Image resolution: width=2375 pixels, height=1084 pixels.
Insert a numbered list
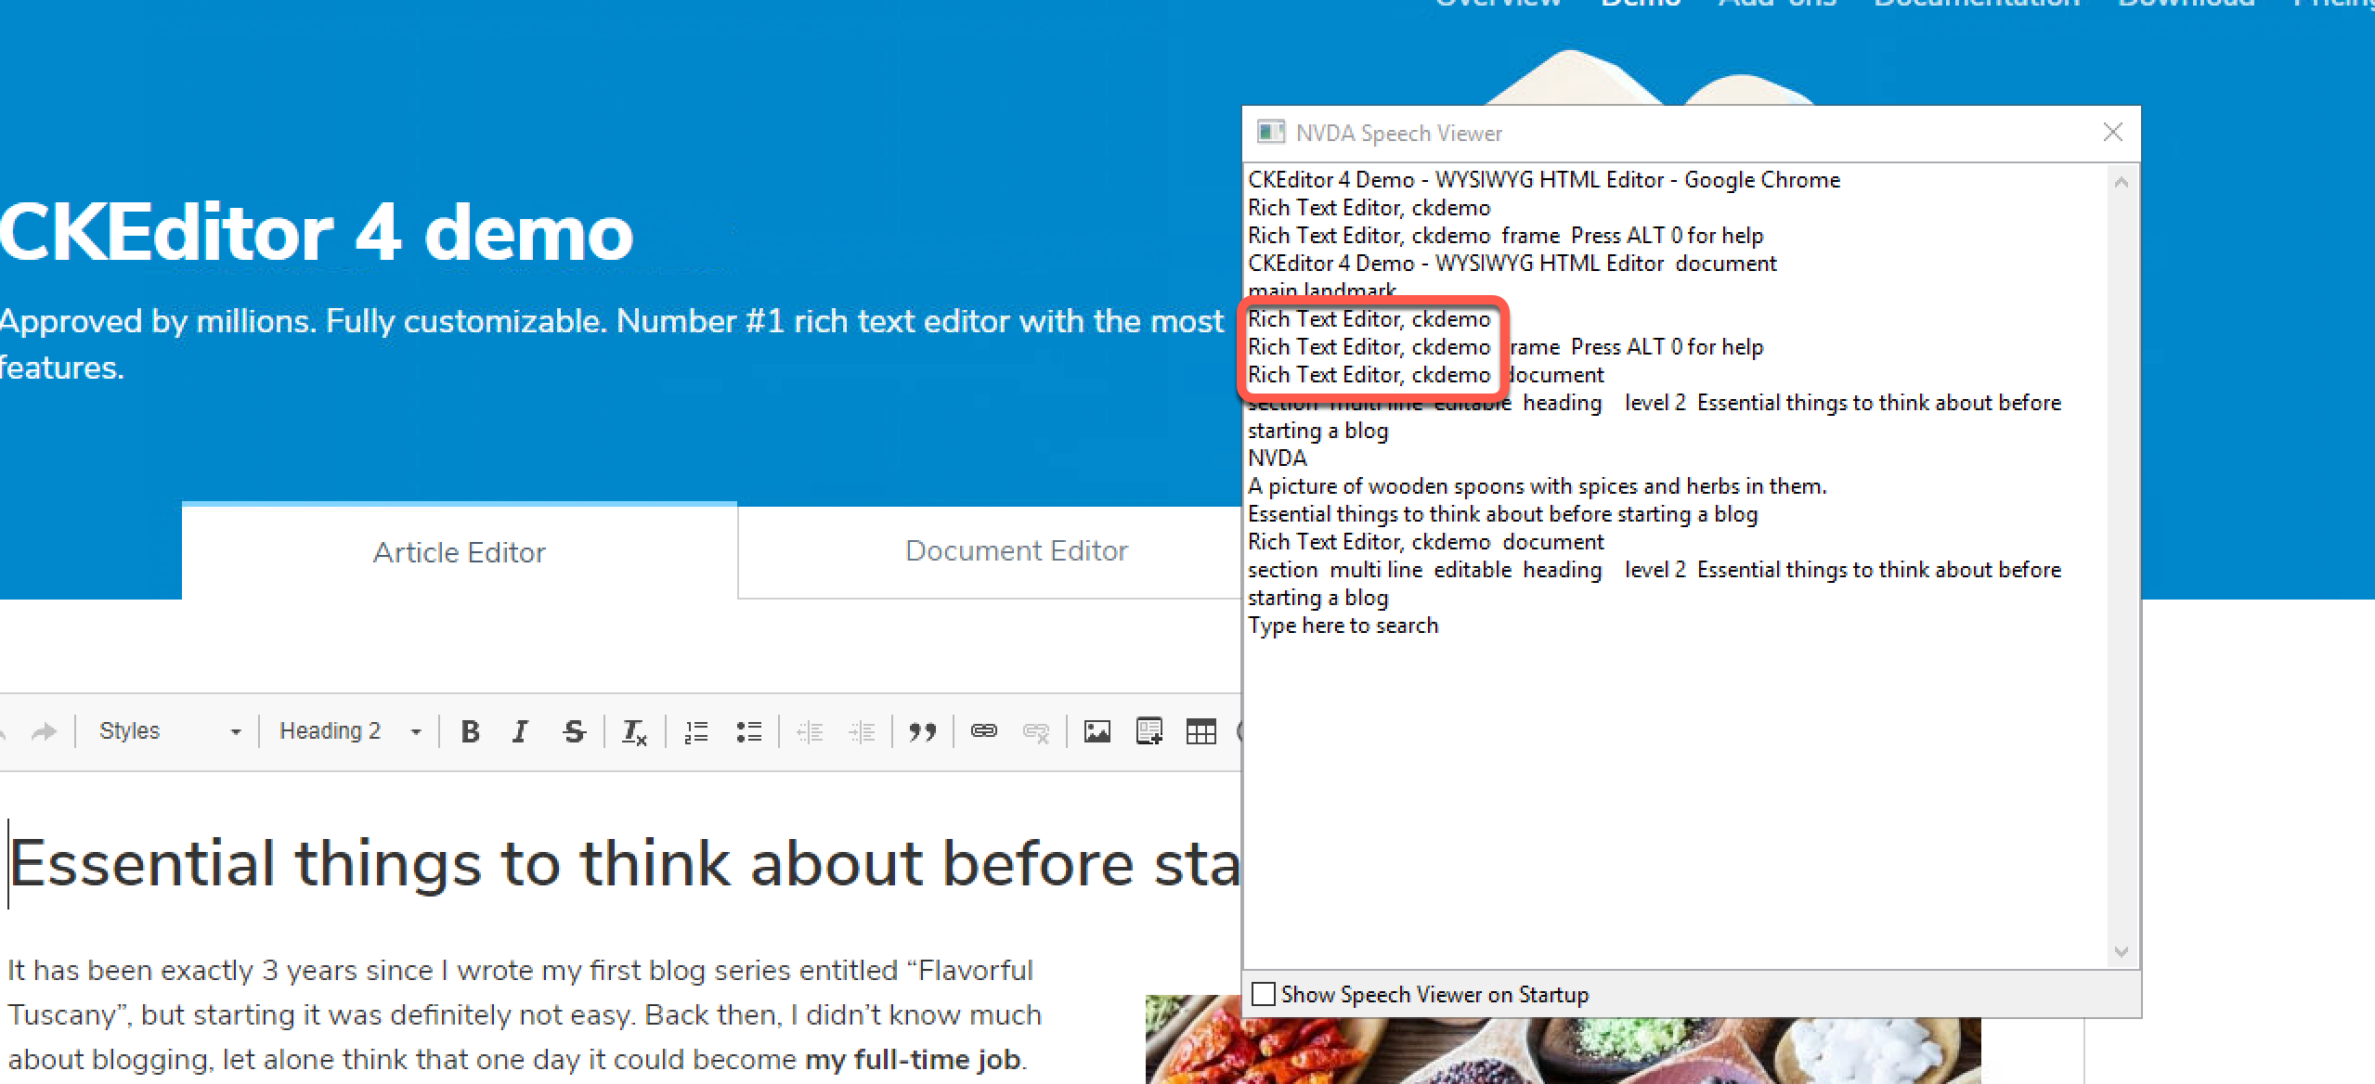pyautogui.click(x=695, y=731)
